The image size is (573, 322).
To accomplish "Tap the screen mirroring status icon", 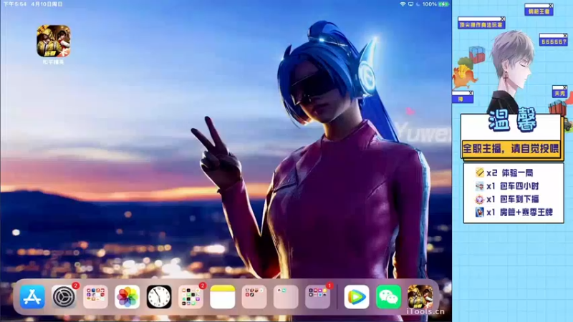I will [410, 4].
